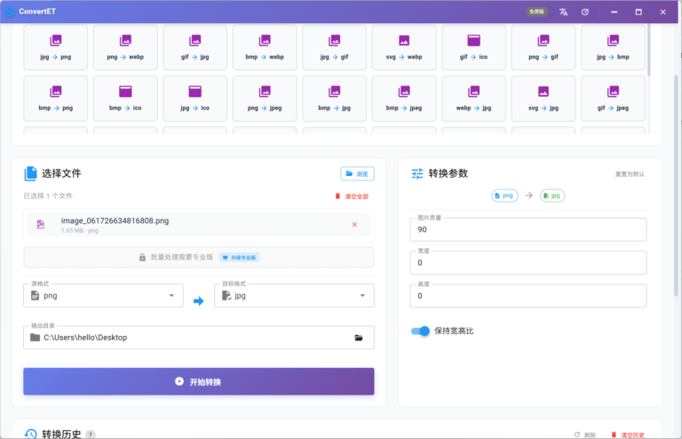682x439 pixels.
Task: Open the source format png dropdown
Action: [103, 296]
